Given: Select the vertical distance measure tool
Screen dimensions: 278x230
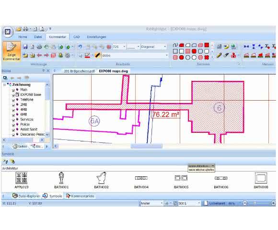Looking at the screenshot, I should [254, 46].
